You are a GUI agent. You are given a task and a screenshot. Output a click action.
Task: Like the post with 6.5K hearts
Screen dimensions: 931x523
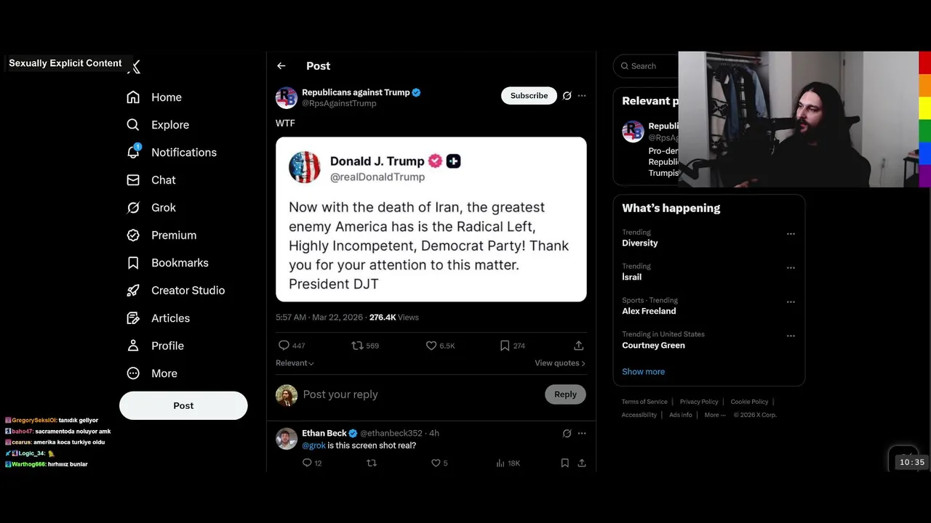tap(431, 346)
